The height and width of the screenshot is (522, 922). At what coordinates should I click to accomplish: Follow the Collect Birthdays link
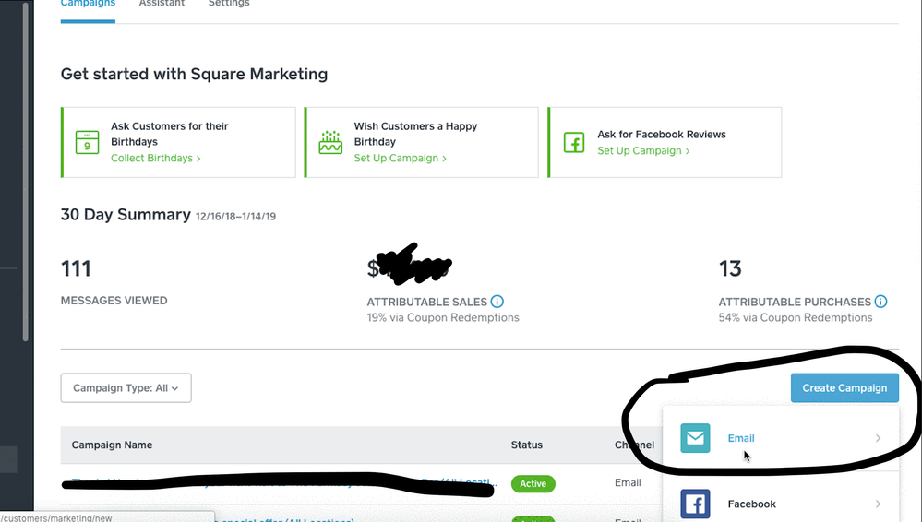tap(155, 159)
